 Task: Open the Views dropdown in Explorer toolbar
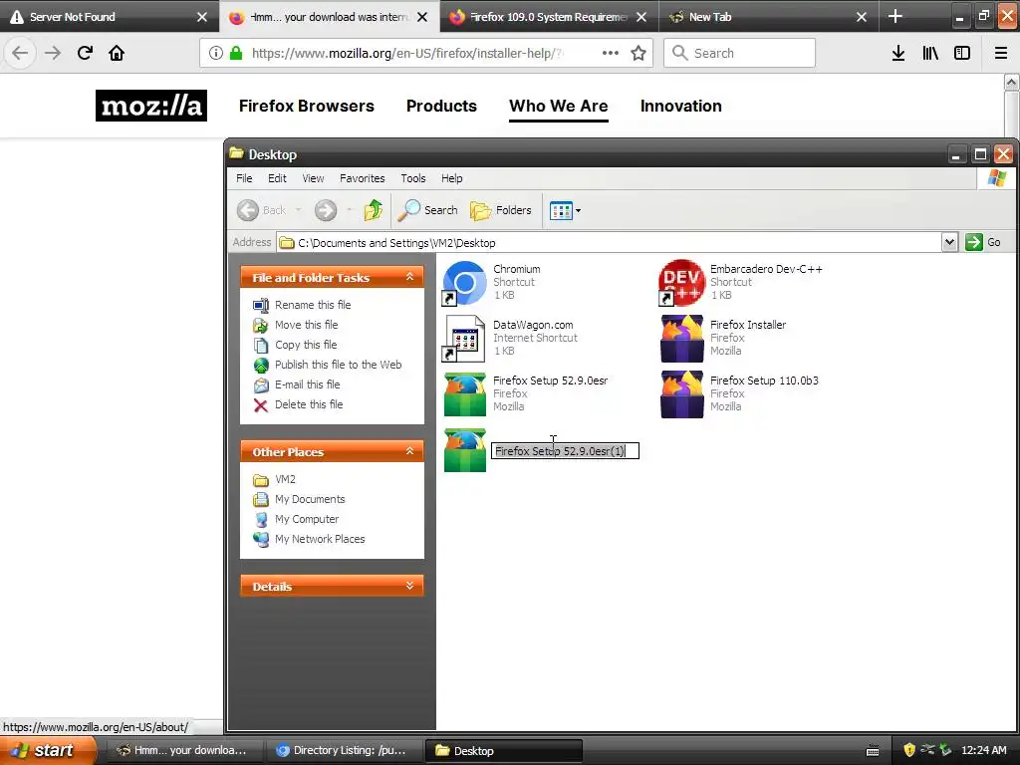coord(565,210)
